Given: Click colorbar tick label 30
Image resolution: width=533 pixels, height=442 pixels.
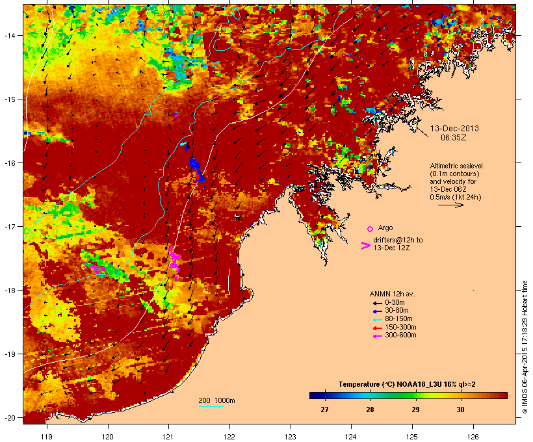Looking at the screenshot, I should (x=460, y=409).
